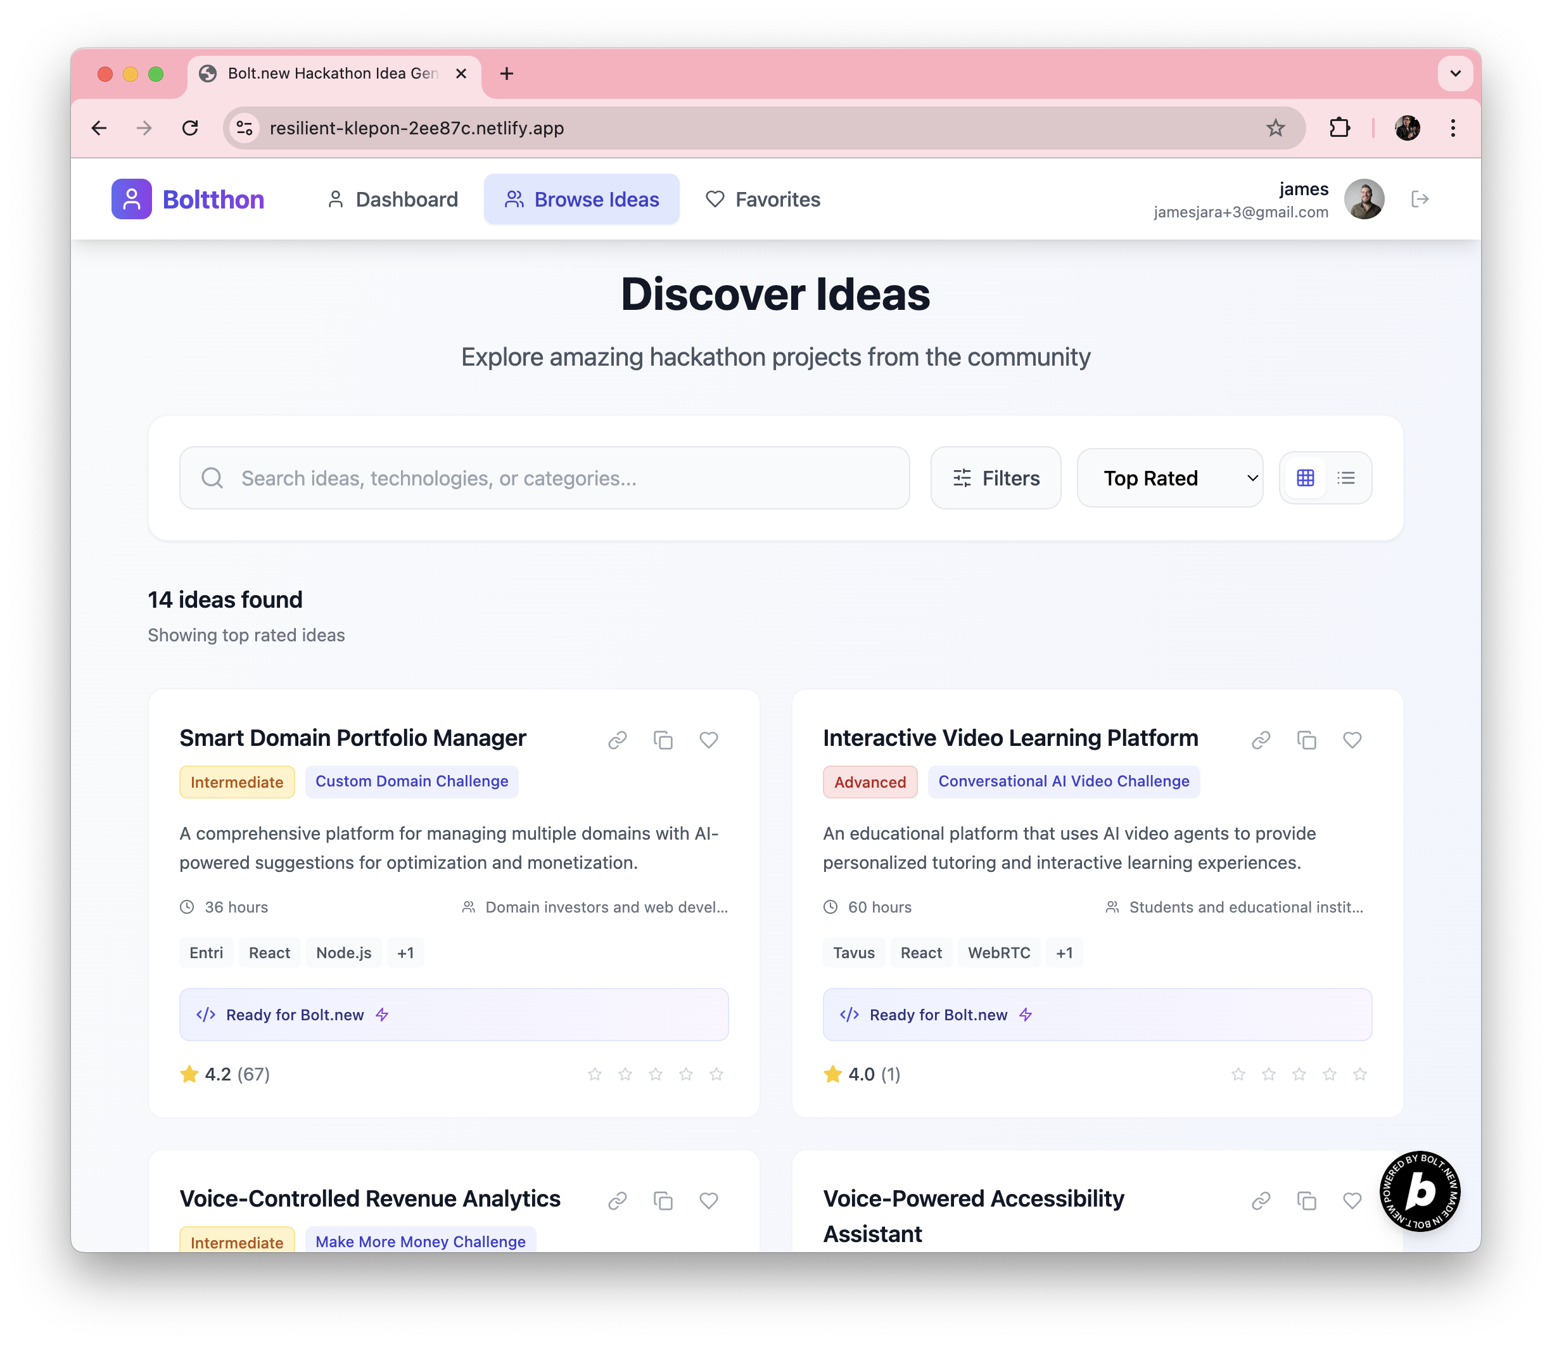This screenshot has height=1346, width=1552.
Task: Copy link for Voice-Controlled Revenue Analytics
Action: (617, 1200)
